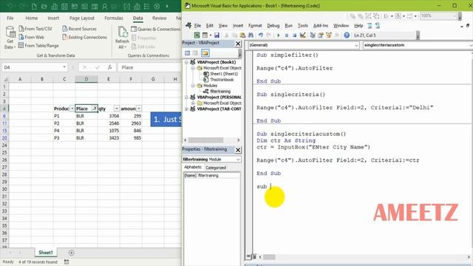Click Toggle Folders icon in Project panel
The image size is (473, 266).
click(x=205, y=53)
